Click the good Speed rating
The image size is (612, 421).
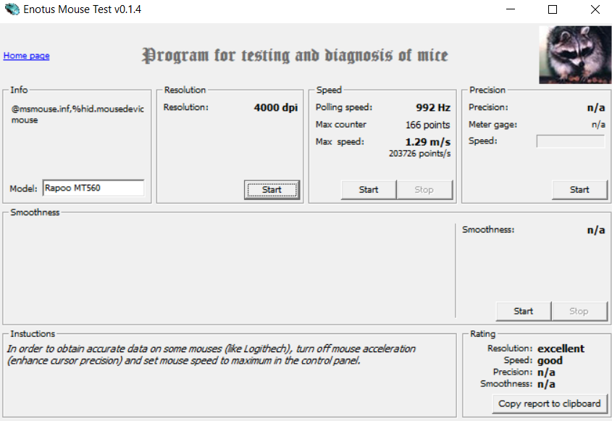pos(550,360)
